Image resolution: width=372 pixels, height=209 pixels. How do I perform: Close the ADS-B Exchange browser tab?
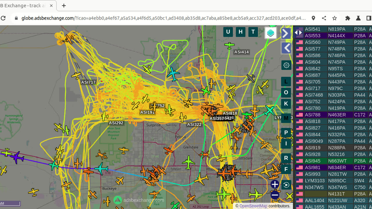coord(51,6)
